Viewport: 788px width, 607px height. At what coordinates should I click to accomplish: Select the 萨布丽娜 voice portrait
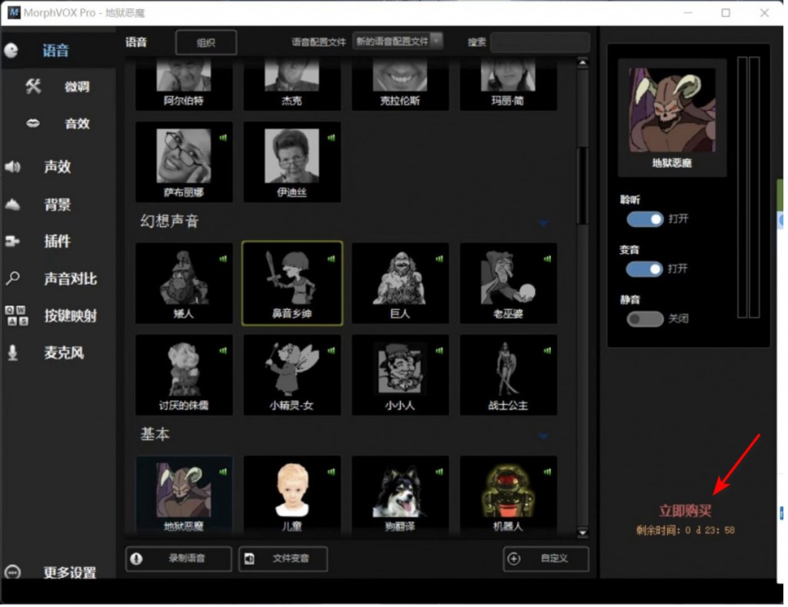click(183, 155)
